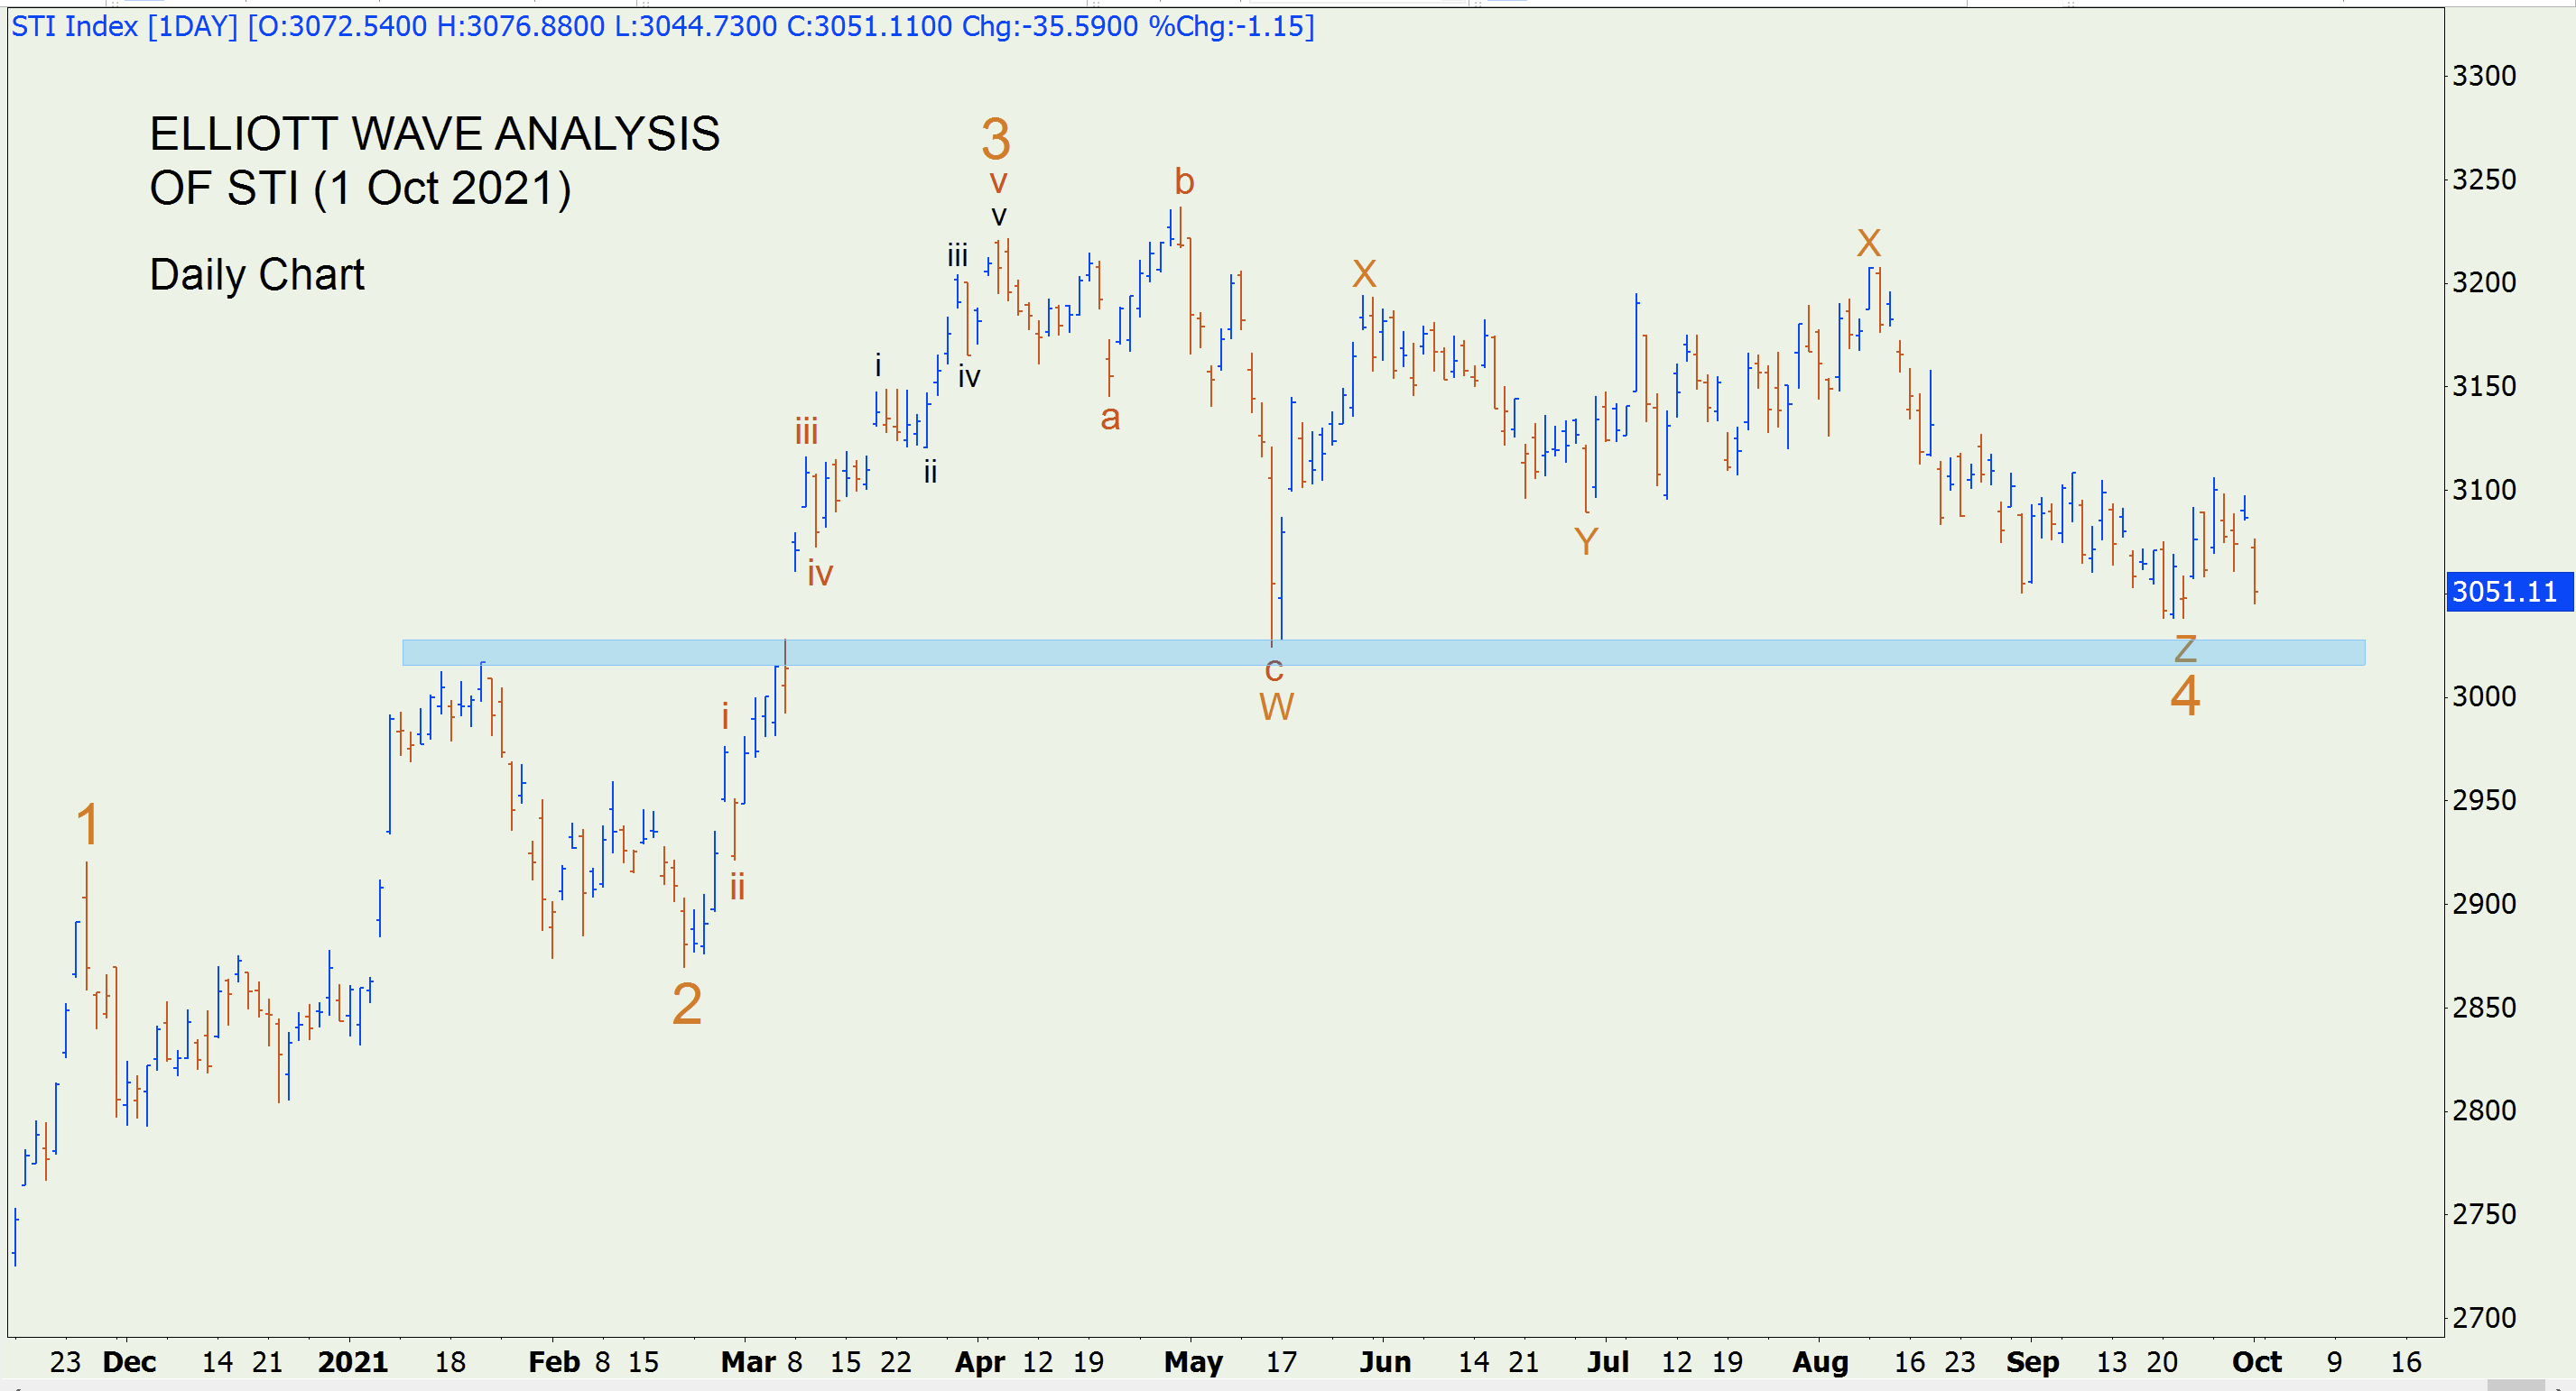The height and width of the screenshot is (1391, 2576).
Task: Click the 2950 price axis value
Action: [x=2484, y=800]
